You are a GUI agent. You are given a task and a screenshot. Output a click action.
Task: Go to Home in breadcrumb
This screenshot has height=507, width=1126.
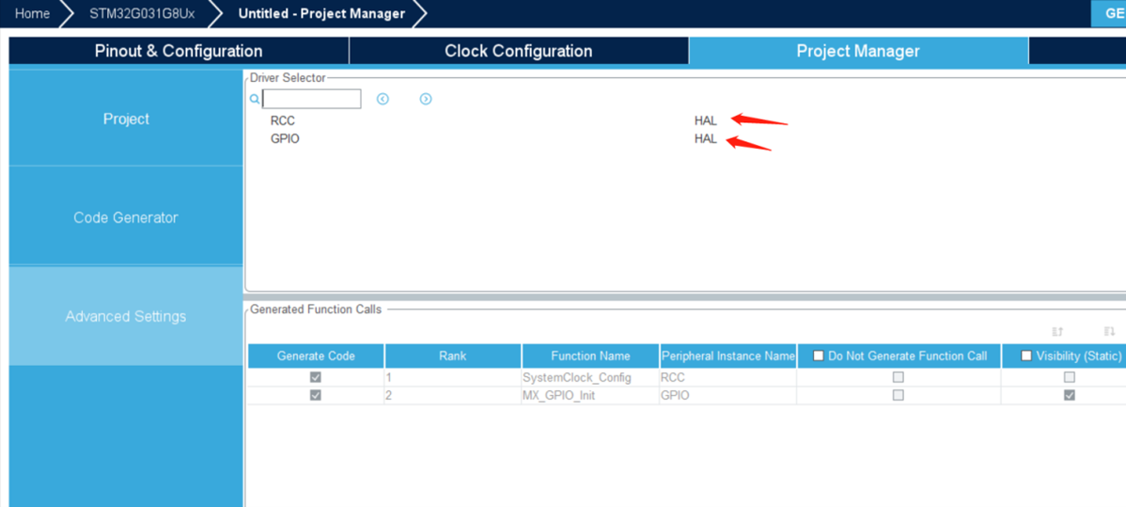32,13
